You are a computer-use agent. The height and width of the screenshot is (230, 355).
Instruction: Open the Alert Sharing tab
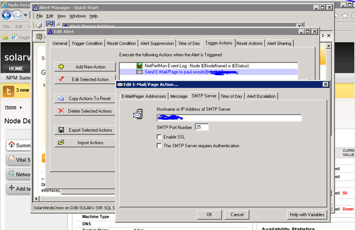pos(279,43)
